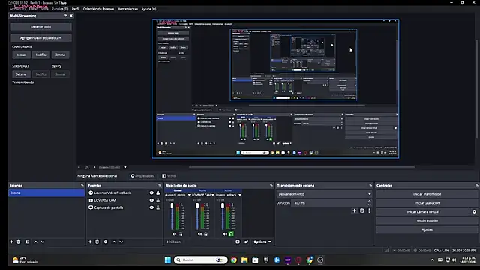
Task: Move source up in Fuentes panel
Action: 114,241
